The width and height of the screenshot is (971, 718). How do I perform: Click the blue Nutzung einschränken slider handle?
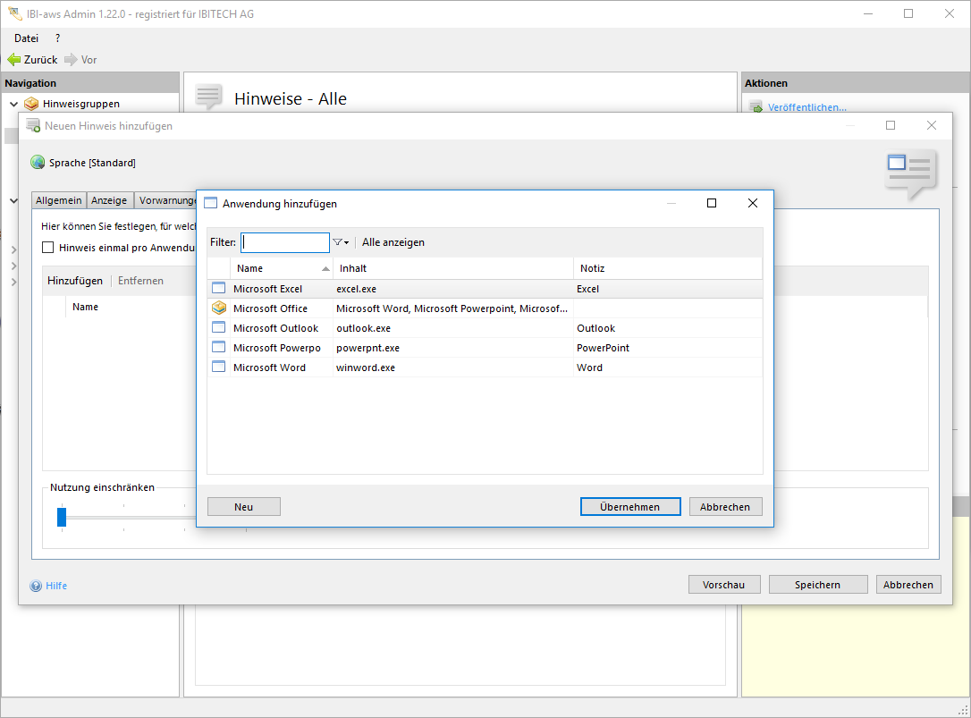pyautogui.click(x=62, y=517)
